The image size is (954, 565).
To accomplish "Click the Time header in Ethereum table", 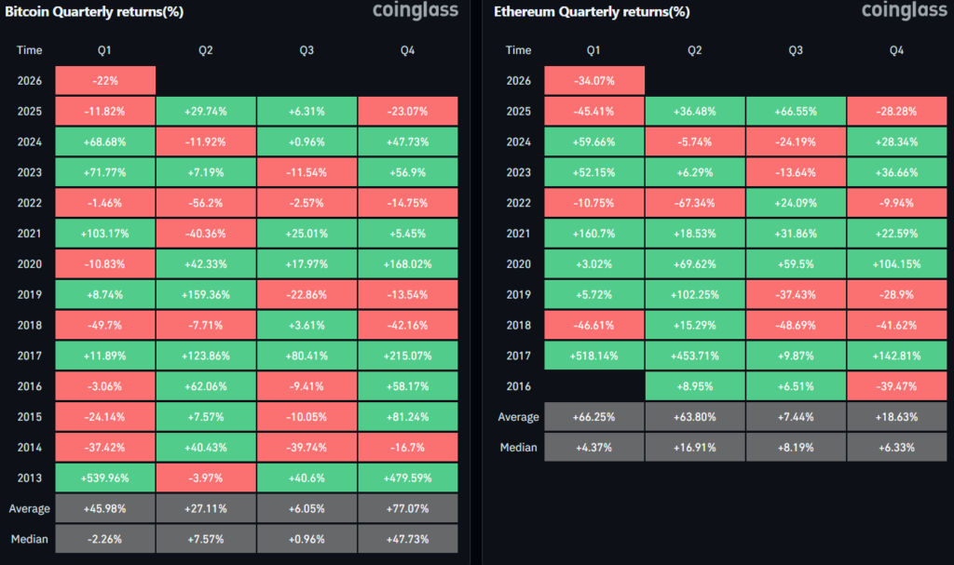I will (x=518, y=50).
